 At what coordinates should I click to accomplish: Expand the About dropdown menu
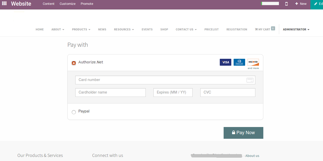(58, 29)
